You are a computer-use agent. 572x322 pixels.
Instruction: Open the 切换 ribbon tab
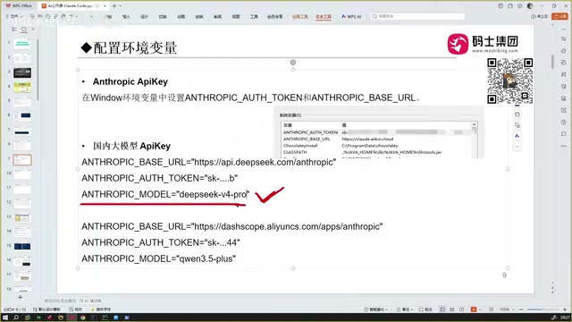coord(163,17)
